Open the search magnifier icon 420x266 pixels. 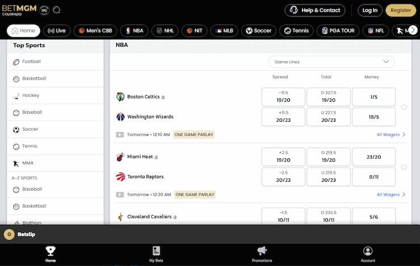click(57, 10)
